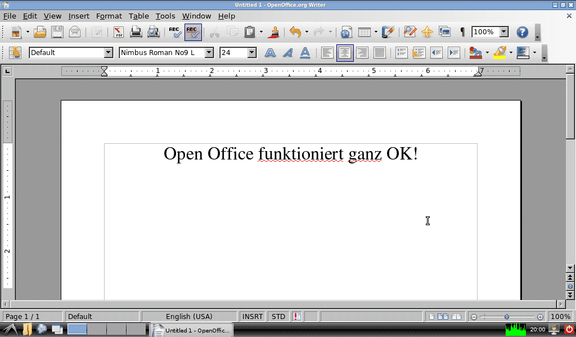Toggle Nonprinting Characters pilcrow
This screenshot has width=576, height=337.
point(462,32)
